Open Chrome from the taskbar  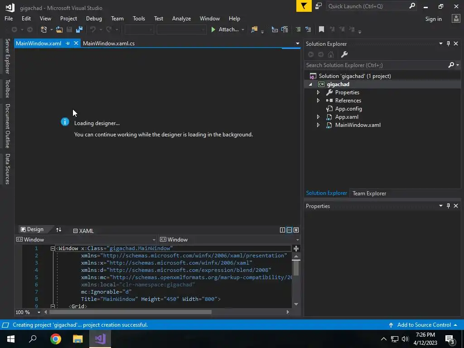(55, 339)
